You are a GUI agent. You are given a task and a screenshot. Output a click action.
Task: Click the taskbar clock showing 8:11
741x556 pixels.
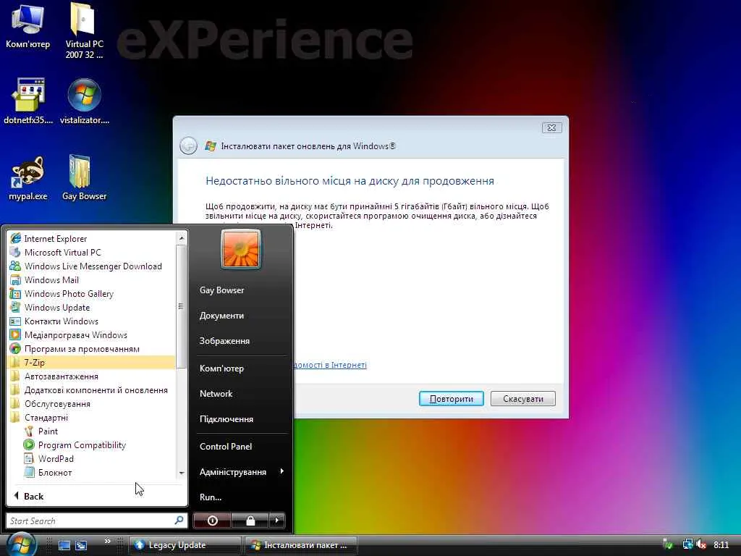[721, 545]
